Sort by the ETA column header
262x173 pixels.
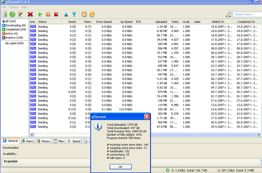tap(141, 22)
